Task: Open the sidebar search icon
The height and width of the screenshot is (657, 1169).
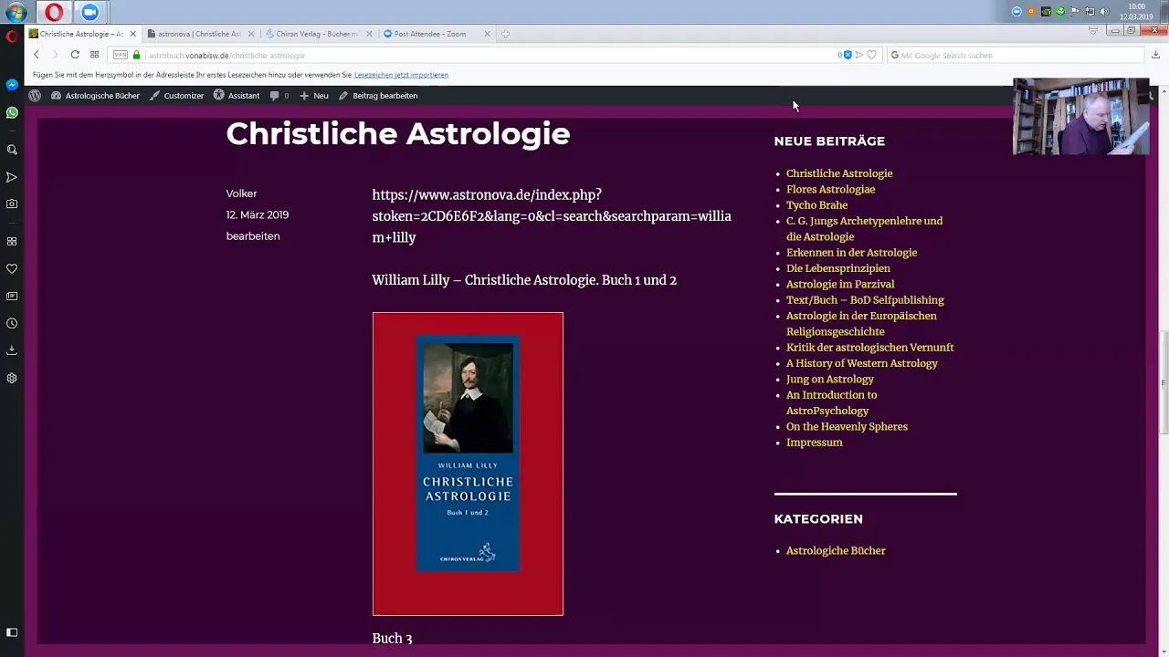Action: [12, 150]
